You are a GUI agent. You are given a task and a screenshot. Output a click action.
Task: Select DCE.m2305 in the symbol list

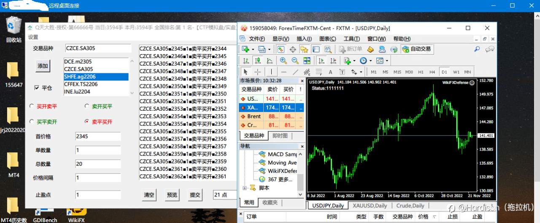[x=96, y=61]
